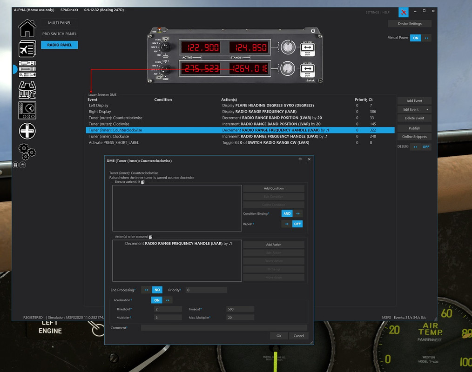Toggle Condition Binding AND switch

pos(287,213)
